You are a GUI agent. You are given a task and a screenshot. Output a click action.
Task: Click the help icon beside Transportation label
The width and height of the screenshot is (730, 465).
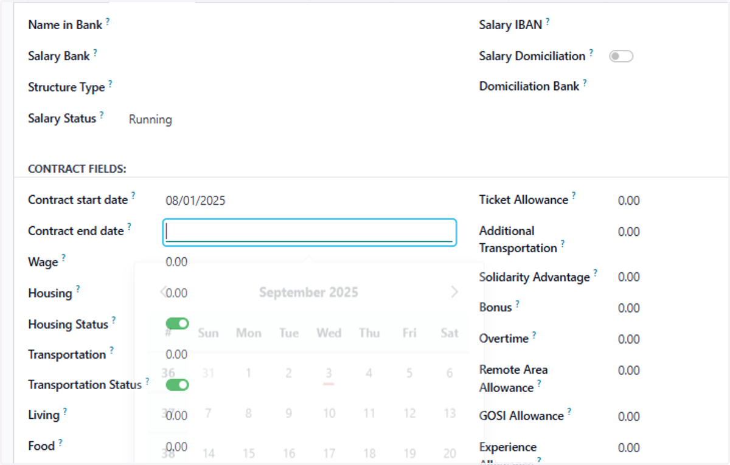pyautogui.click(x=111, y=351)
